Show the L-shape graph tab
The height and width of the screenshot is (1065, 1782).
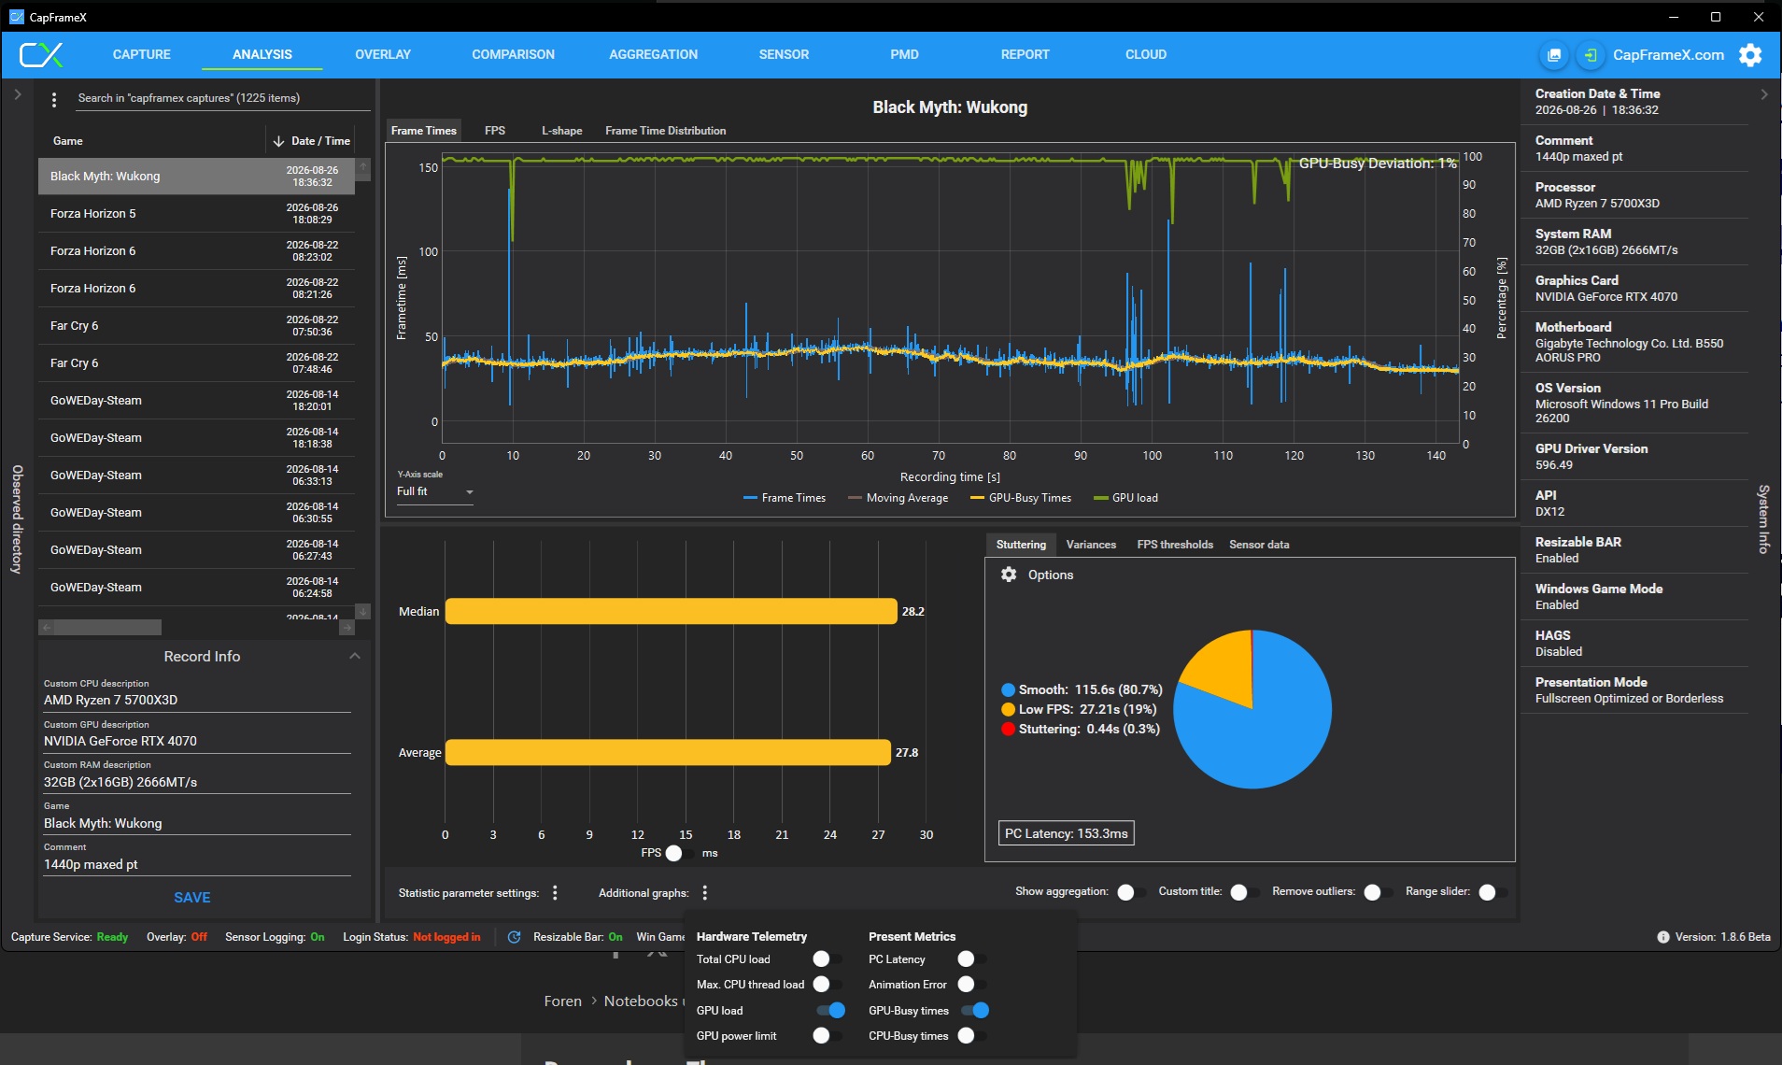tap(562, 131)
